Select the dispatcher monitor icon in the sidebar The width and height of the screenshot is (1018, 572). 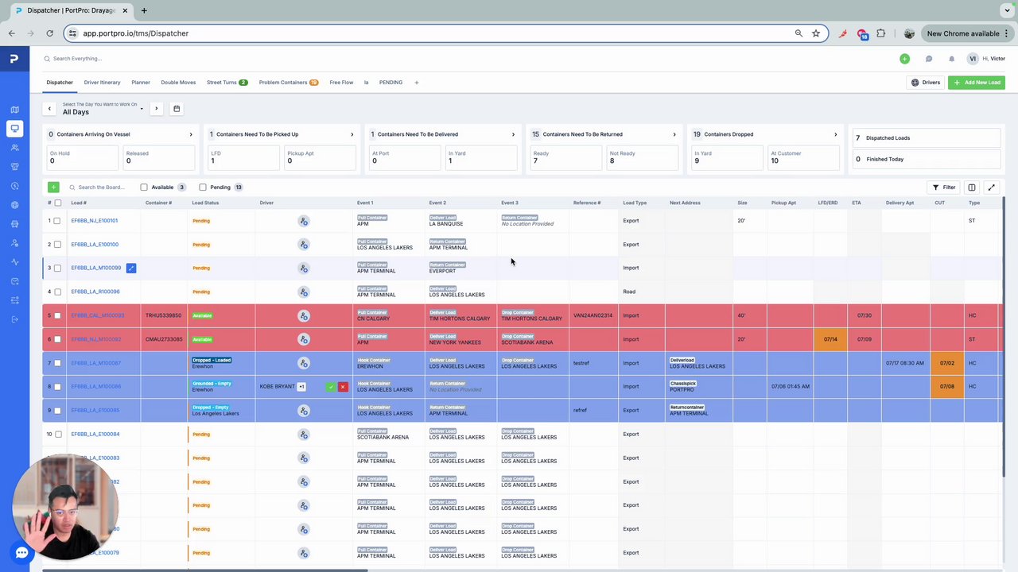click(x=14, y=129)
